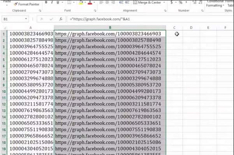Image resolution: width=234 pixels, height=155 pixels.
Task: Confirm formula entry checkmark icon
Action: point(51,19)
